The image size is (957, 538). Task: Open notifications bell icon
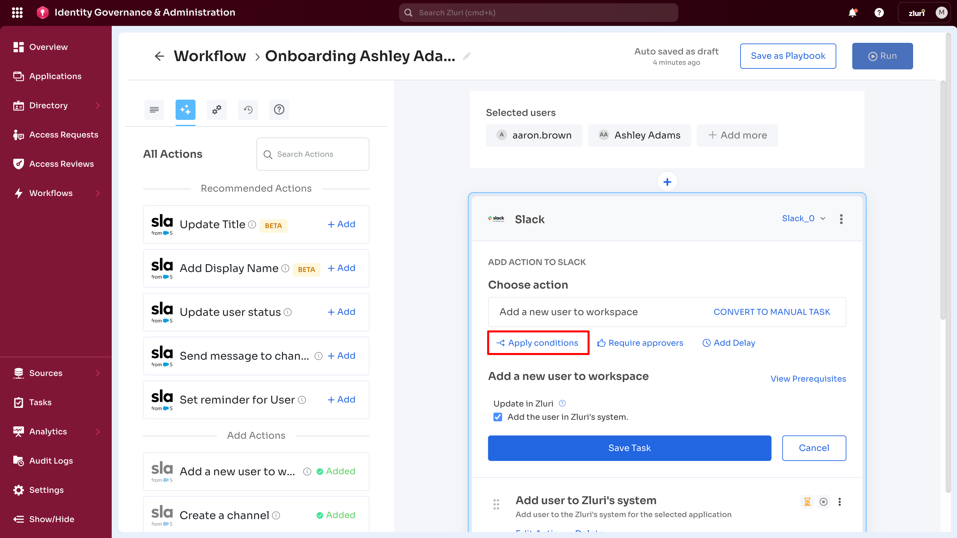(853, 12)
